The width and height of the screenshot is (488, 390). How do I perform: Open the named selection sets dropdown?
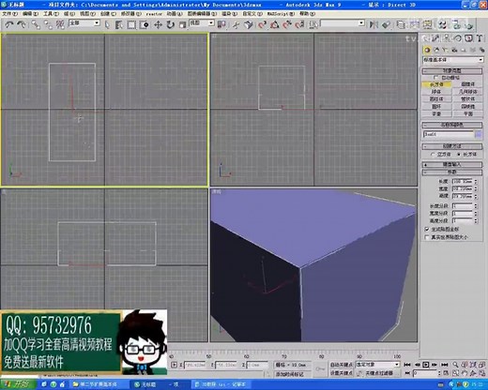pos(343,23)
